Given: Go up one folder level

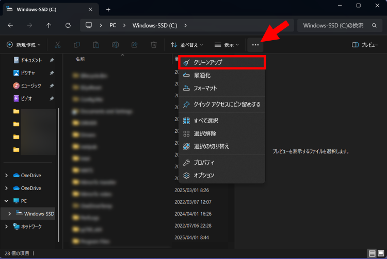Looking at the screenshot, I should coord(49,25).
